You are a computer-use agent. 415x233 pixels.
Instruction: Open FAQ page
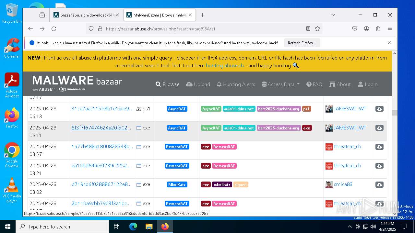point(314,84)
